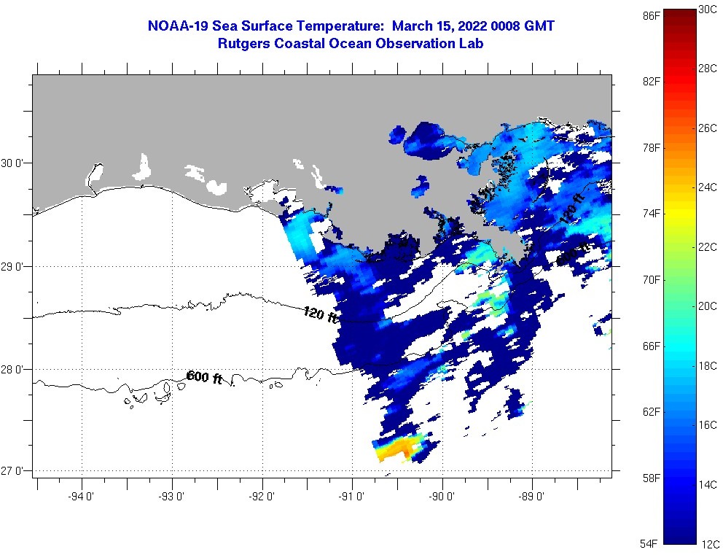The height and width of the screenshot is (555, 723).
Task: Click the 78F colorbar label
Action: pyautogui.click(x=651, y=148)
